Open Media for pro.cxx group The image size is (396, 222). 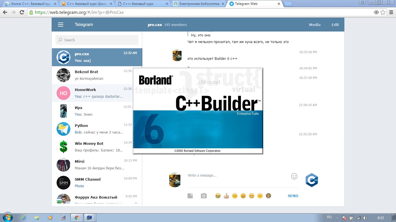(x=315, y=25)
